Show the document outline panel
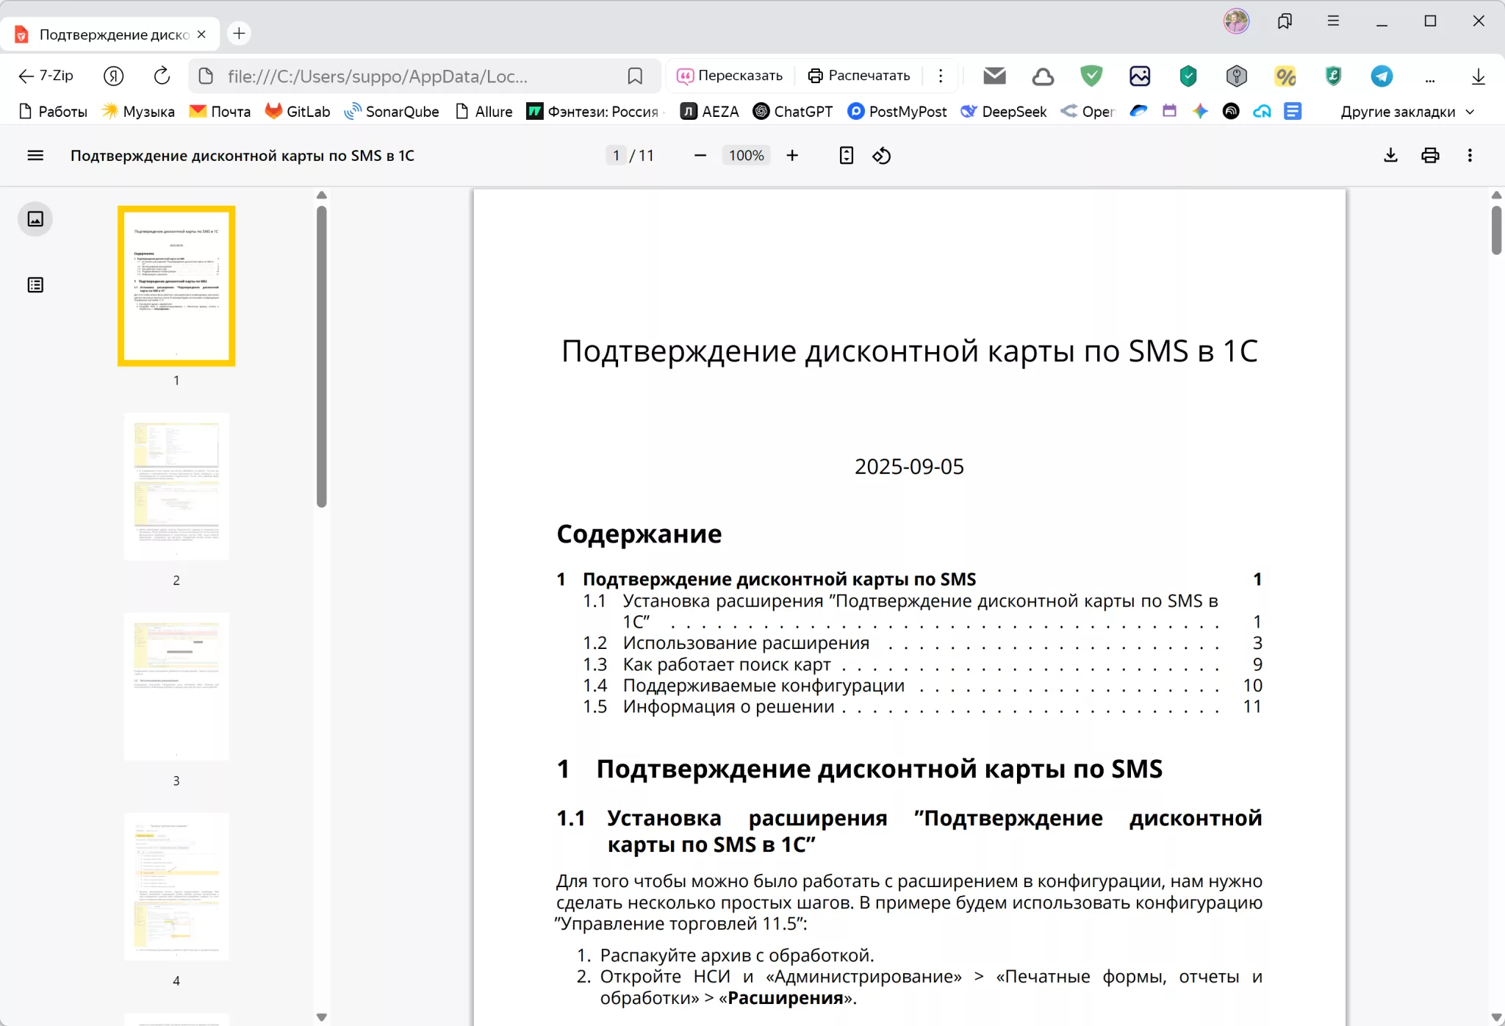This screenshot has height=1026, width=1505. pos(35,285)
